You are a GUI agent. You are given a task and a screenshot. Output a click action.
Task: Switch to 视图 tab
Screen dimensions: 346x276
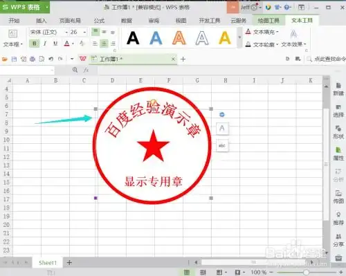click(181, 21)
